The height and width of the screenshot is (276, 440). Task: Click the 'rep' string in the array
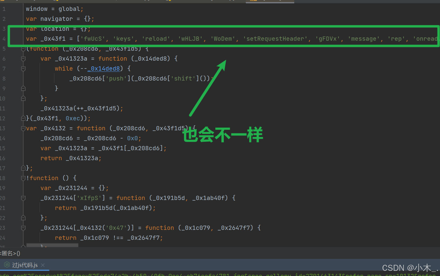click(x=396, y=39)
